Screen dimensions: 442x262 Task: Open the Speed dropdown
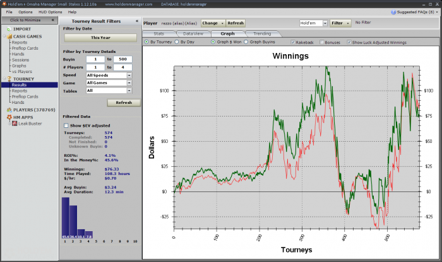129,76
